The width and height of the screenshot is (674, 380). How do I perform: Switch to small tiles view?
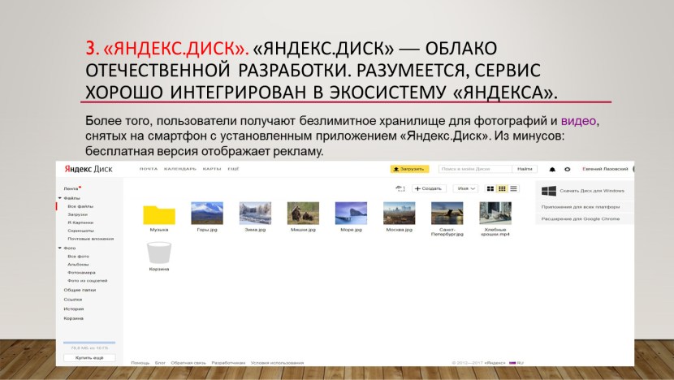502,188
